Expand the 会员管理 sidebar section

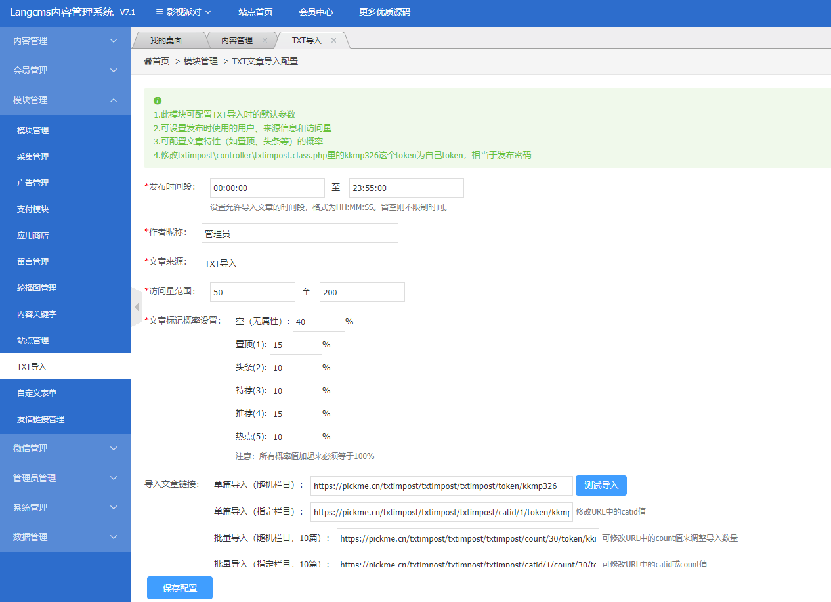tap(66, 70)
